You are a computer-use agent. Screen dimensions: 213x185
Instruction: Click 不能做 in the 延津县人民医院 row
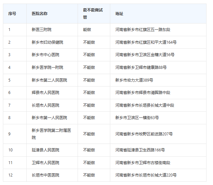pos(89,150)
